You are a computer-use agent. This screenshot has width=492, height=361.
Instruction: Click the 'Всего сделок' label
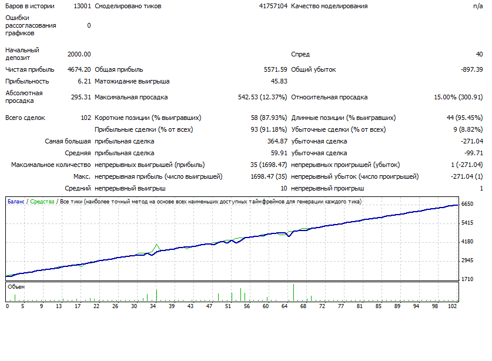25,118
